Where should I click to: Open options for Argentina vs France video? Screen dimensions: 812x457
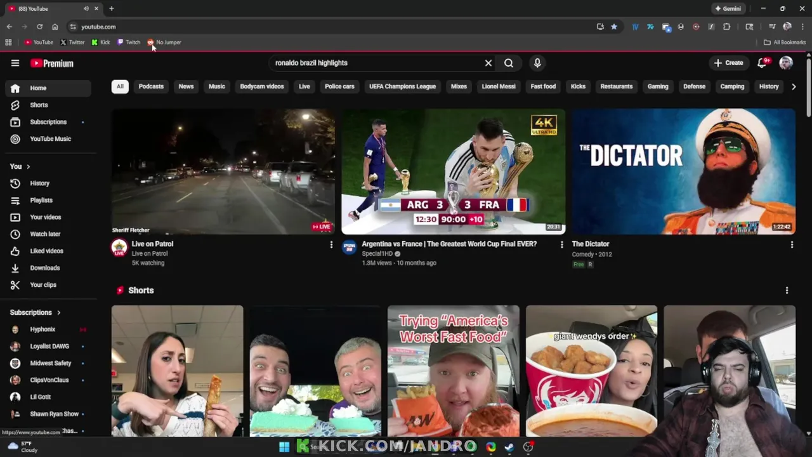[x=561, y=244]
